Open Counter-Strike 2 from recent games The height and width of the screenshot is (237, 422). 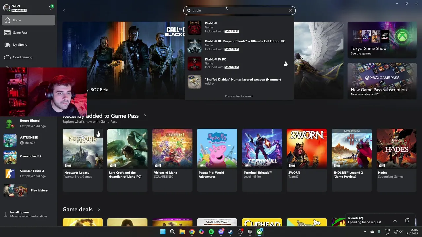(x=28, y=173)
